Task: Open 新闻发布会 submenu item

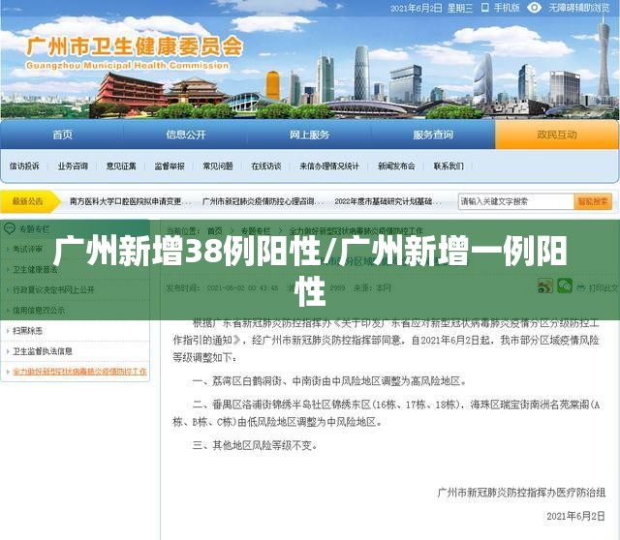Action: click(x=396, y=166)
